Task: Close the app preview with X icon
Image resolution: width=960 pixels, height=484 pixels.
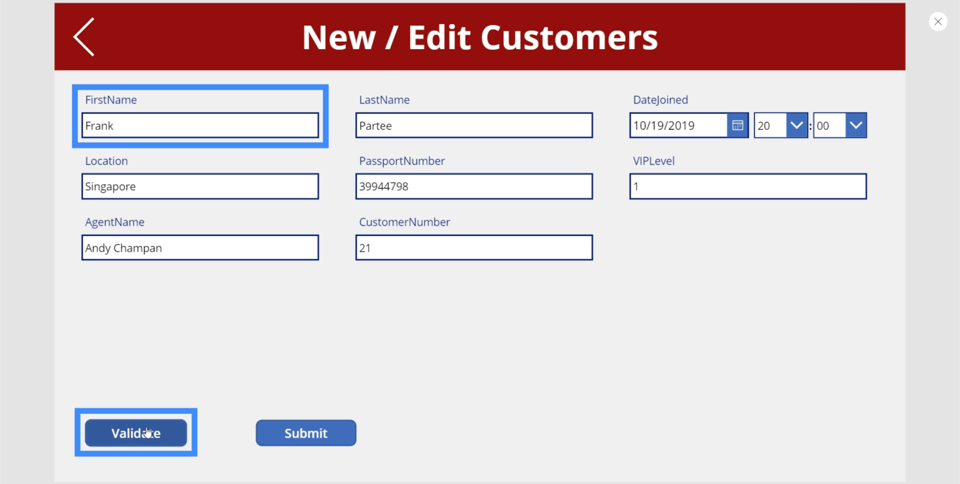Action: click(x=938, y=22)
